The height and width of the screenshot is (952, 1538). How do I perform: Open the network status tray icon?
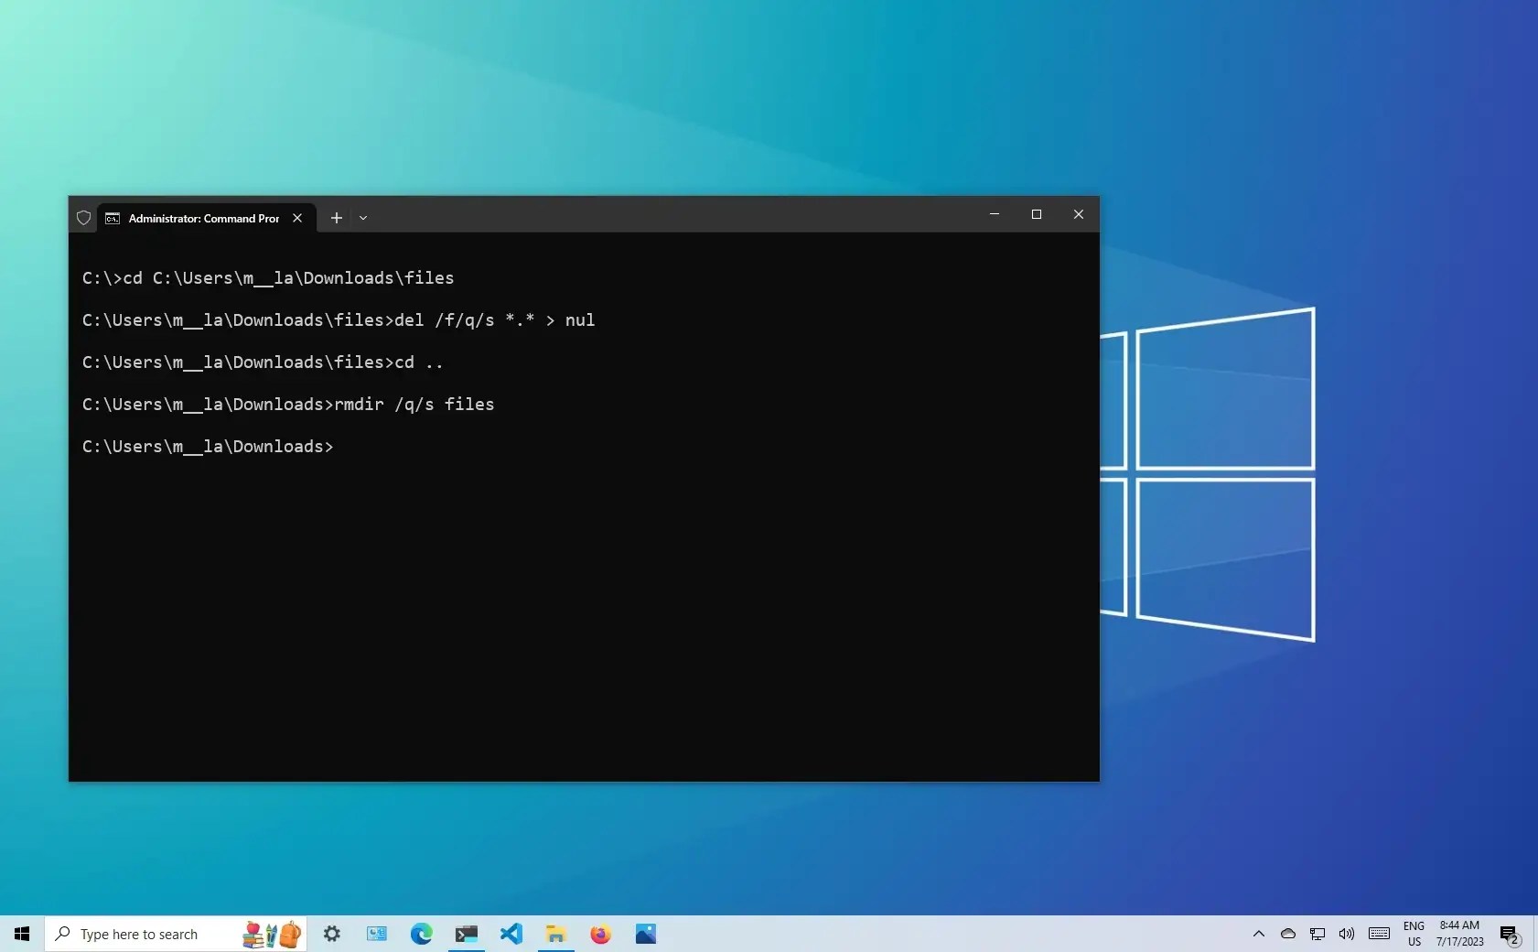1318,934
